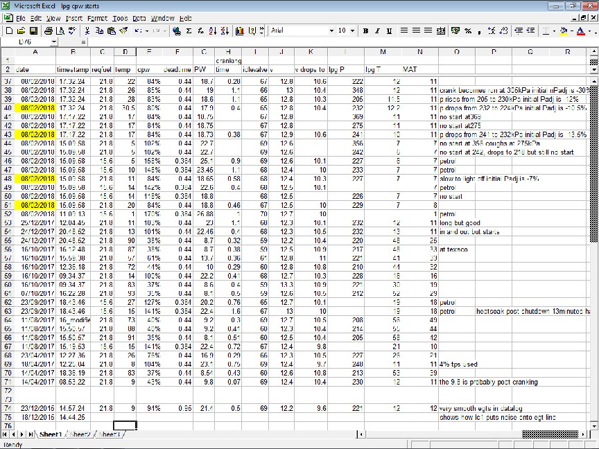Open the Edit menu
The width and height of the screenshot is (599, 449).
point(36,18)
